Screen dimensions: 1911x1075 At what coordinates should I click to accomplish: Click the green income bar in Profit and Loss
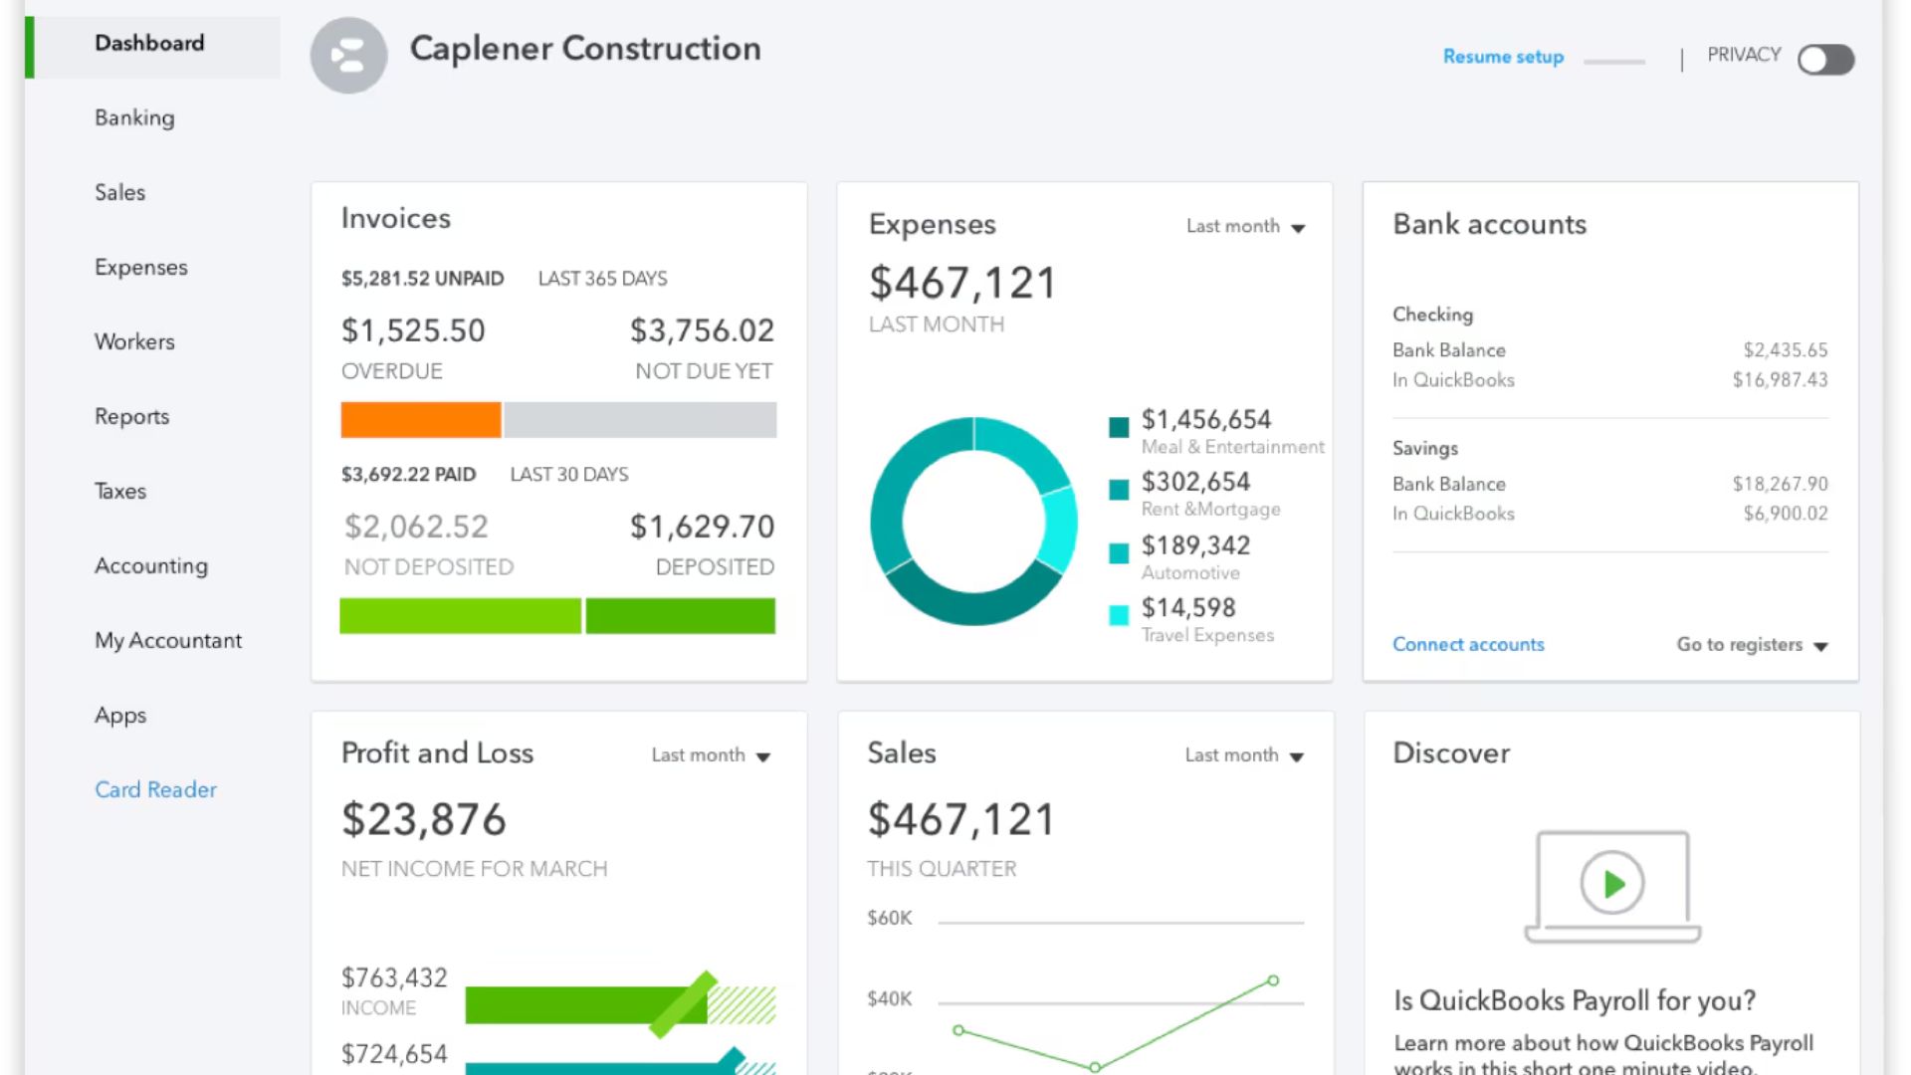(x=586, y=1004)
